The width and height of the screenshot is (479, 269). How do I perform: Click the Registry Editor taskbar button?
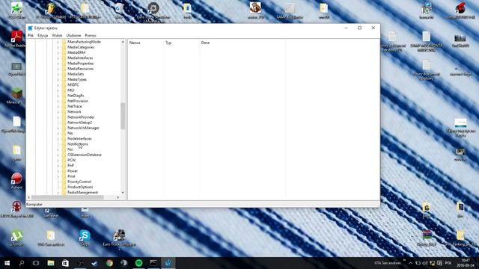(168, 263)
